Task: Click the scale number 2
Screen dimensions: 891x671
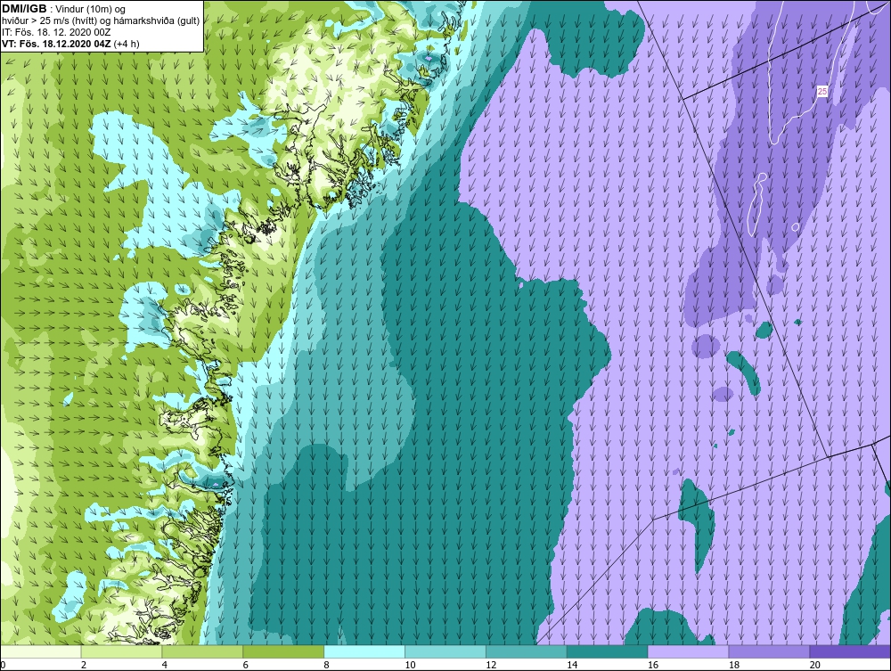Action: click(84, 665)
